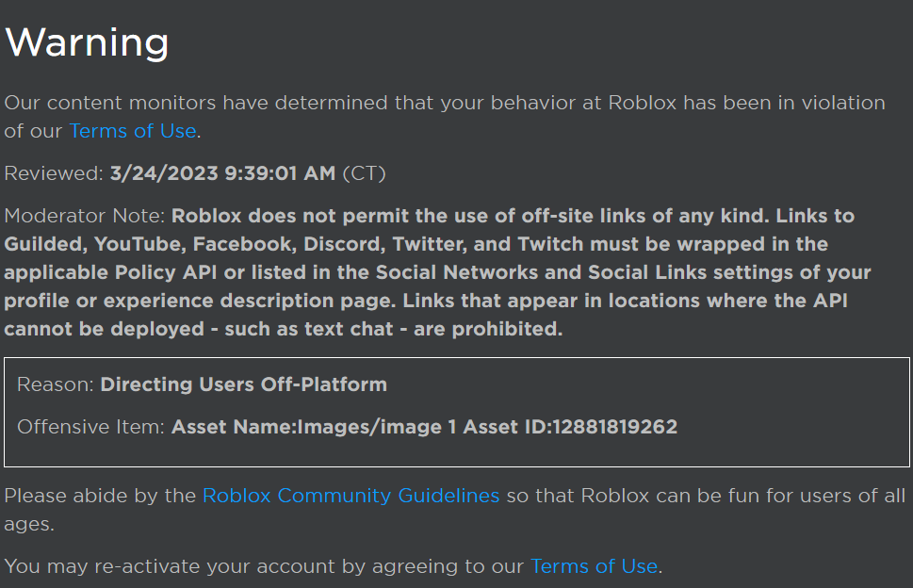Open Terms of Use link in re-activate sentence
The height and width of the screenshot is (588, 913).
(594, 566)
